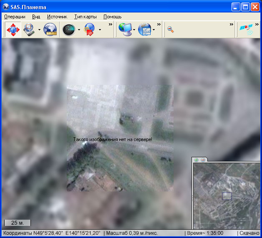
Task: Click the magnifier search icon
Action: (x=170, y=30)
